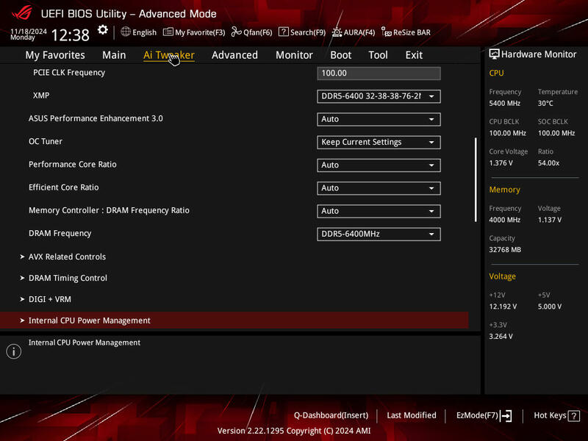Open Performance Core Ratio dropdown
Image resolution: width=588 pixels, height=441 pixels.
point(379,165)
